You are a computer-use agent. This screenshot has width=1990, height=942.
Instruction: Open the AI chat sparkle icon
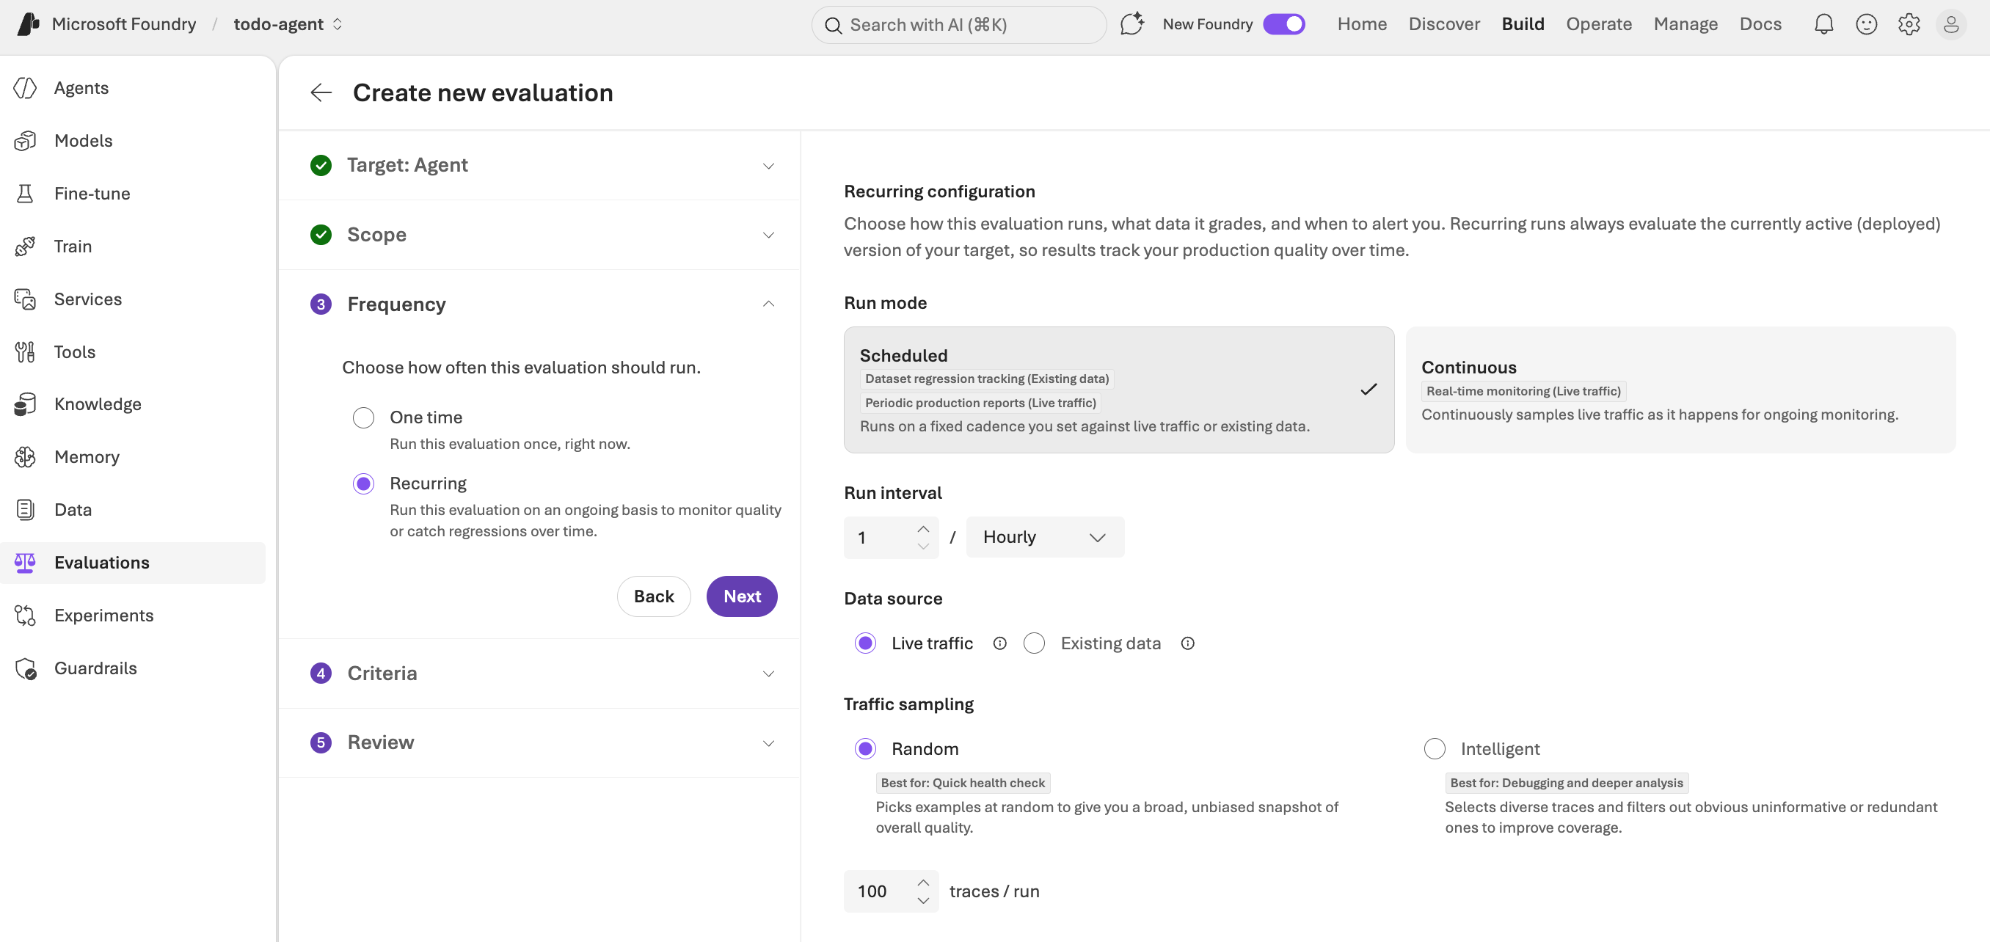[x=1131, y=24]
